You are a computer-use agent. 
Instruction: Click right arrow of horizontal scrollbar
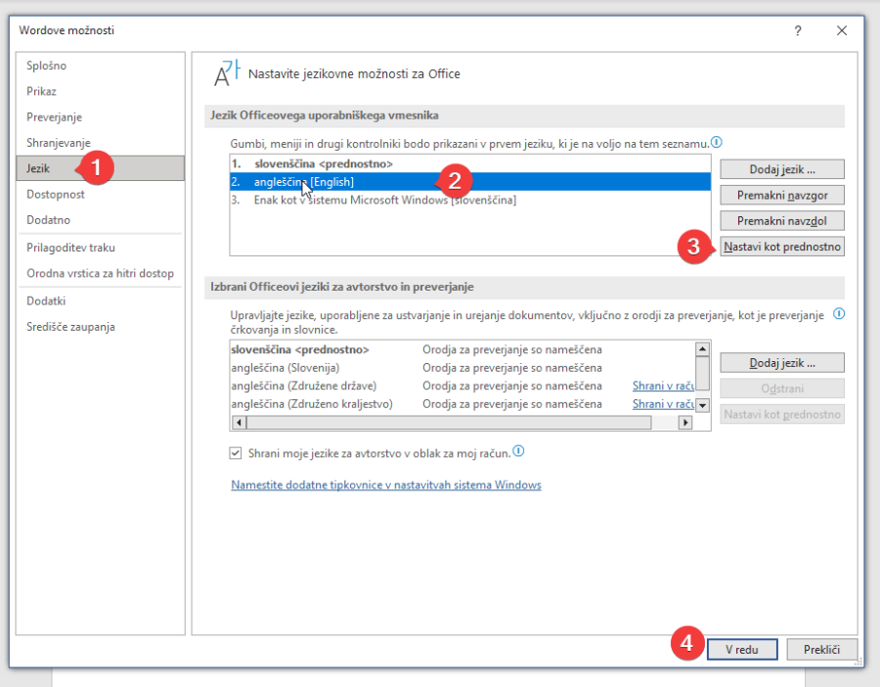click(x=684, y=423)
